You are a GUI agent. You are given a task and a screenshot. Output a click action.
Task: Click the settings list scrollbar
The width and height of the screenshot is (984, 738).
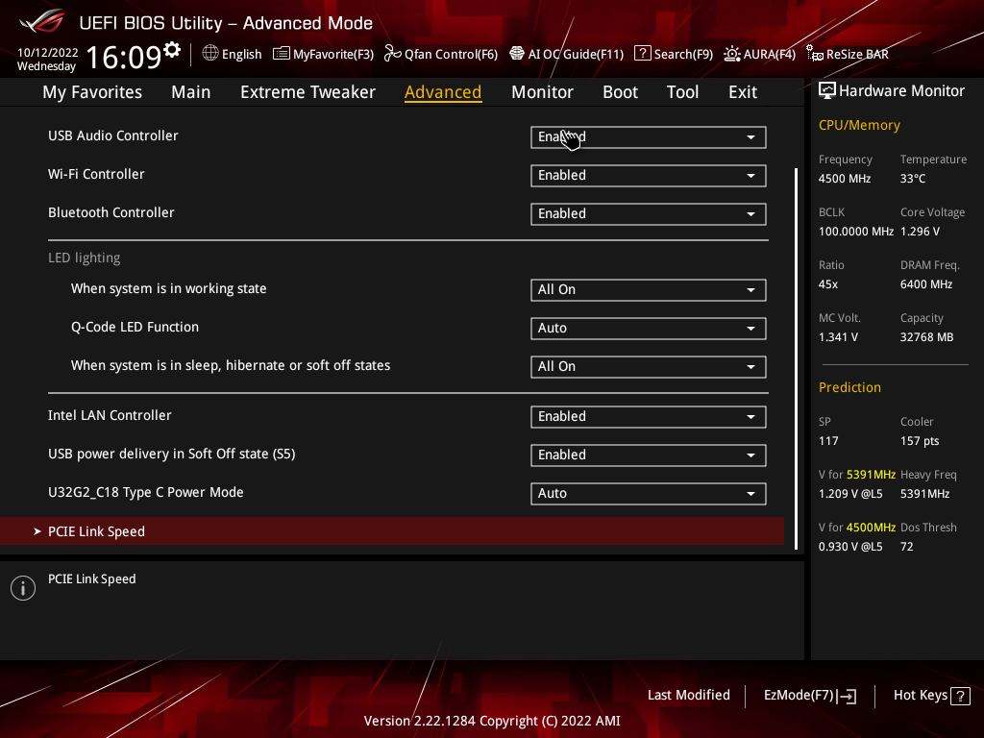(x=796, y=358)
